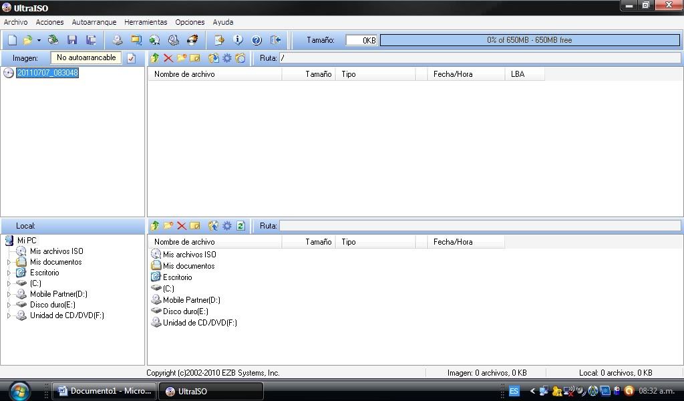
Task: Click Rename icon in image pane toolbar
Action: [x=194, y=58]
